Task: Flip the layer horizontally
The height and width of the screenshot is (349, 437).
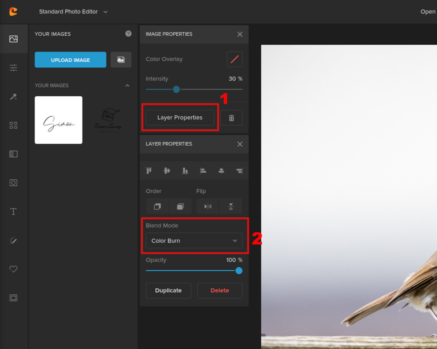Action: click(x=208, y=206)
